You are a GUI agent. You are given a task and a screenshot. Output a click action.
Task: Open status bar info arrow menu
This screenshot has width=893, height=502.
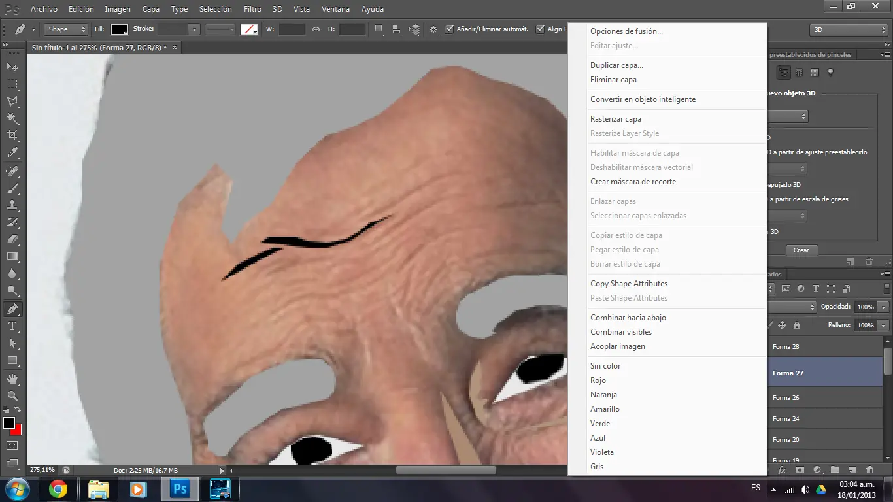pos(222,470)
